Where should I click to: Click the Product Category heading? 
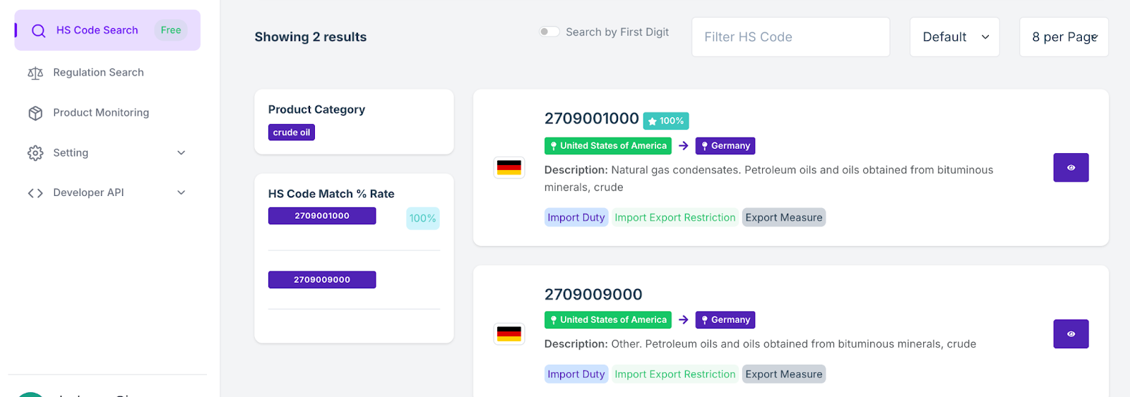tap(316, 110)
